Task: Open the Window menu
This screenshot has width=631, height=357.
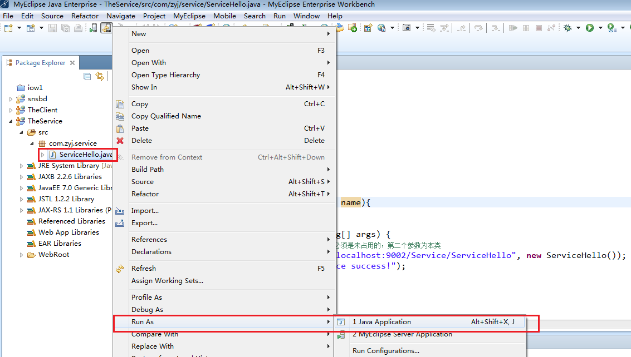Action: 306,16
